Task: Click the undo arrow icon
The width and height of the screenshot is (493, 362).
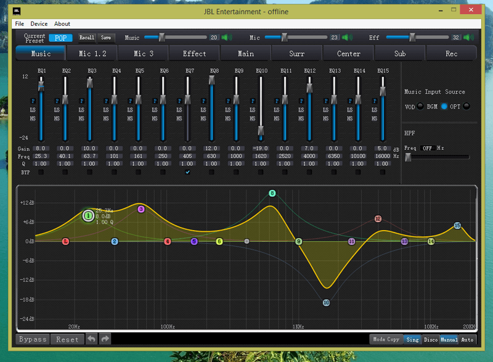Action: coord(91,339)
